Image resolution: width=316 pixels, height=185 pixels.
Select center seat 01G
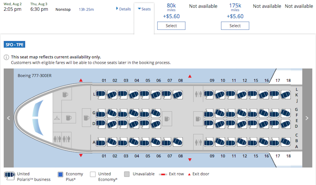tap(101, 113)
